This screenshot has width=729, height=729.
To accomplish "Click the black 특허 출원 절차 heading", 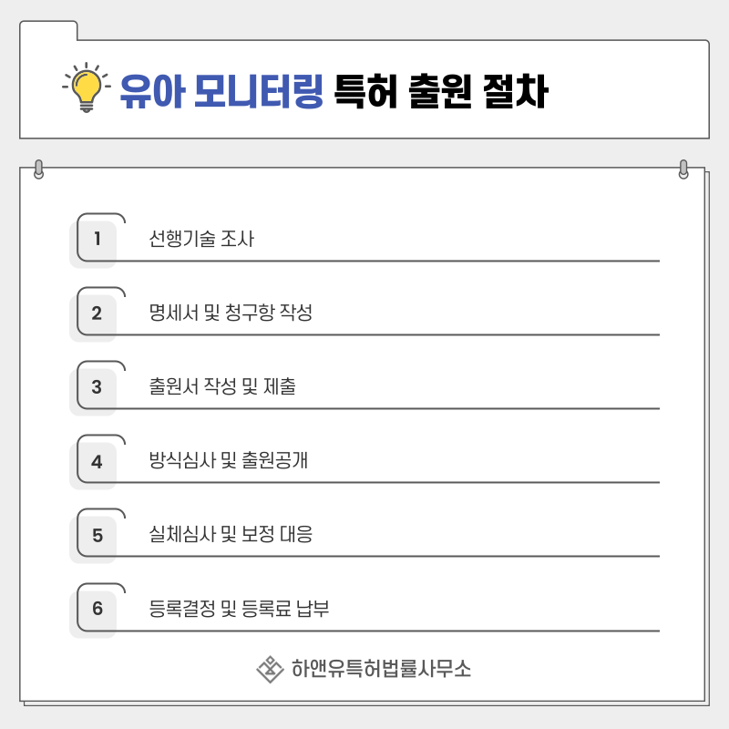I will (441, 90).
